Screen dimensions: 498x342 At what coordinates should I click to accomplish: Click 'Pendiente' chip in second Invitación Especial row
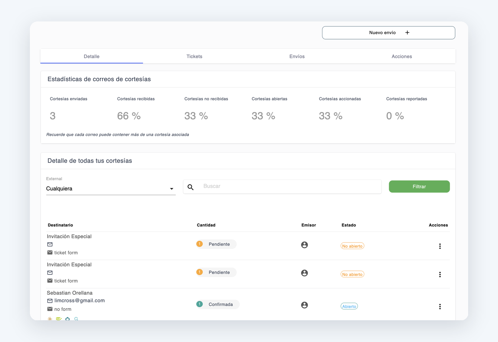point(216,272)
